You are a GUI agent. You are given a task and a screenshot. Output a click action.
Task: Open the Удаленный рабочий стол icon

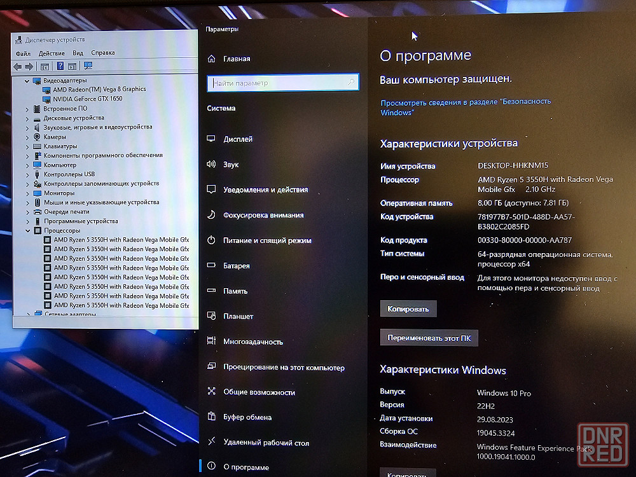tap(211, 441)
